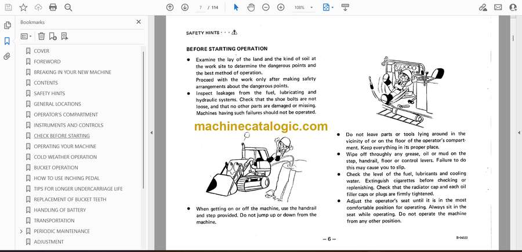Select the TRANSPORTATION bookmark
Viewport: 522px width, 252px height.
[54, 220]
